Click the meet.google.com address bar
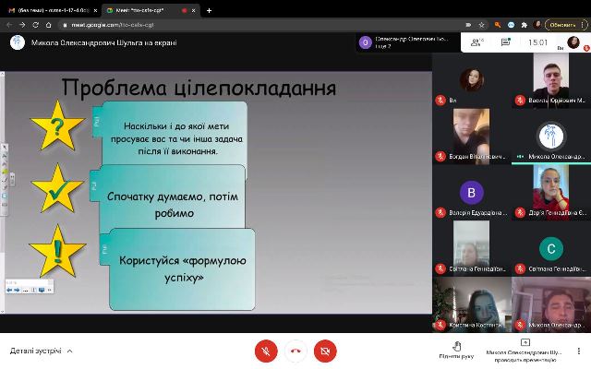Image resolution: width=591 pixels, height=369 pixels. pyautogui.click(x=264, y=25)
